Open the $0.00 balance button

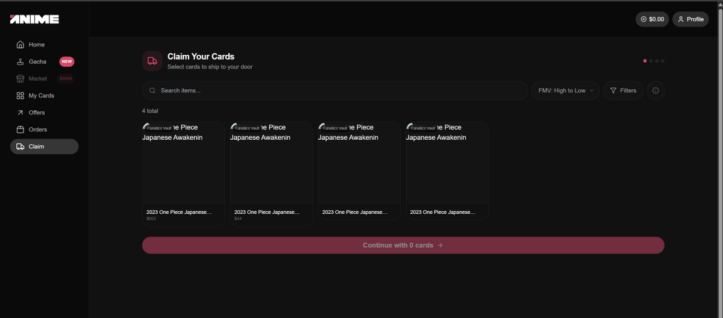(652, 19)
